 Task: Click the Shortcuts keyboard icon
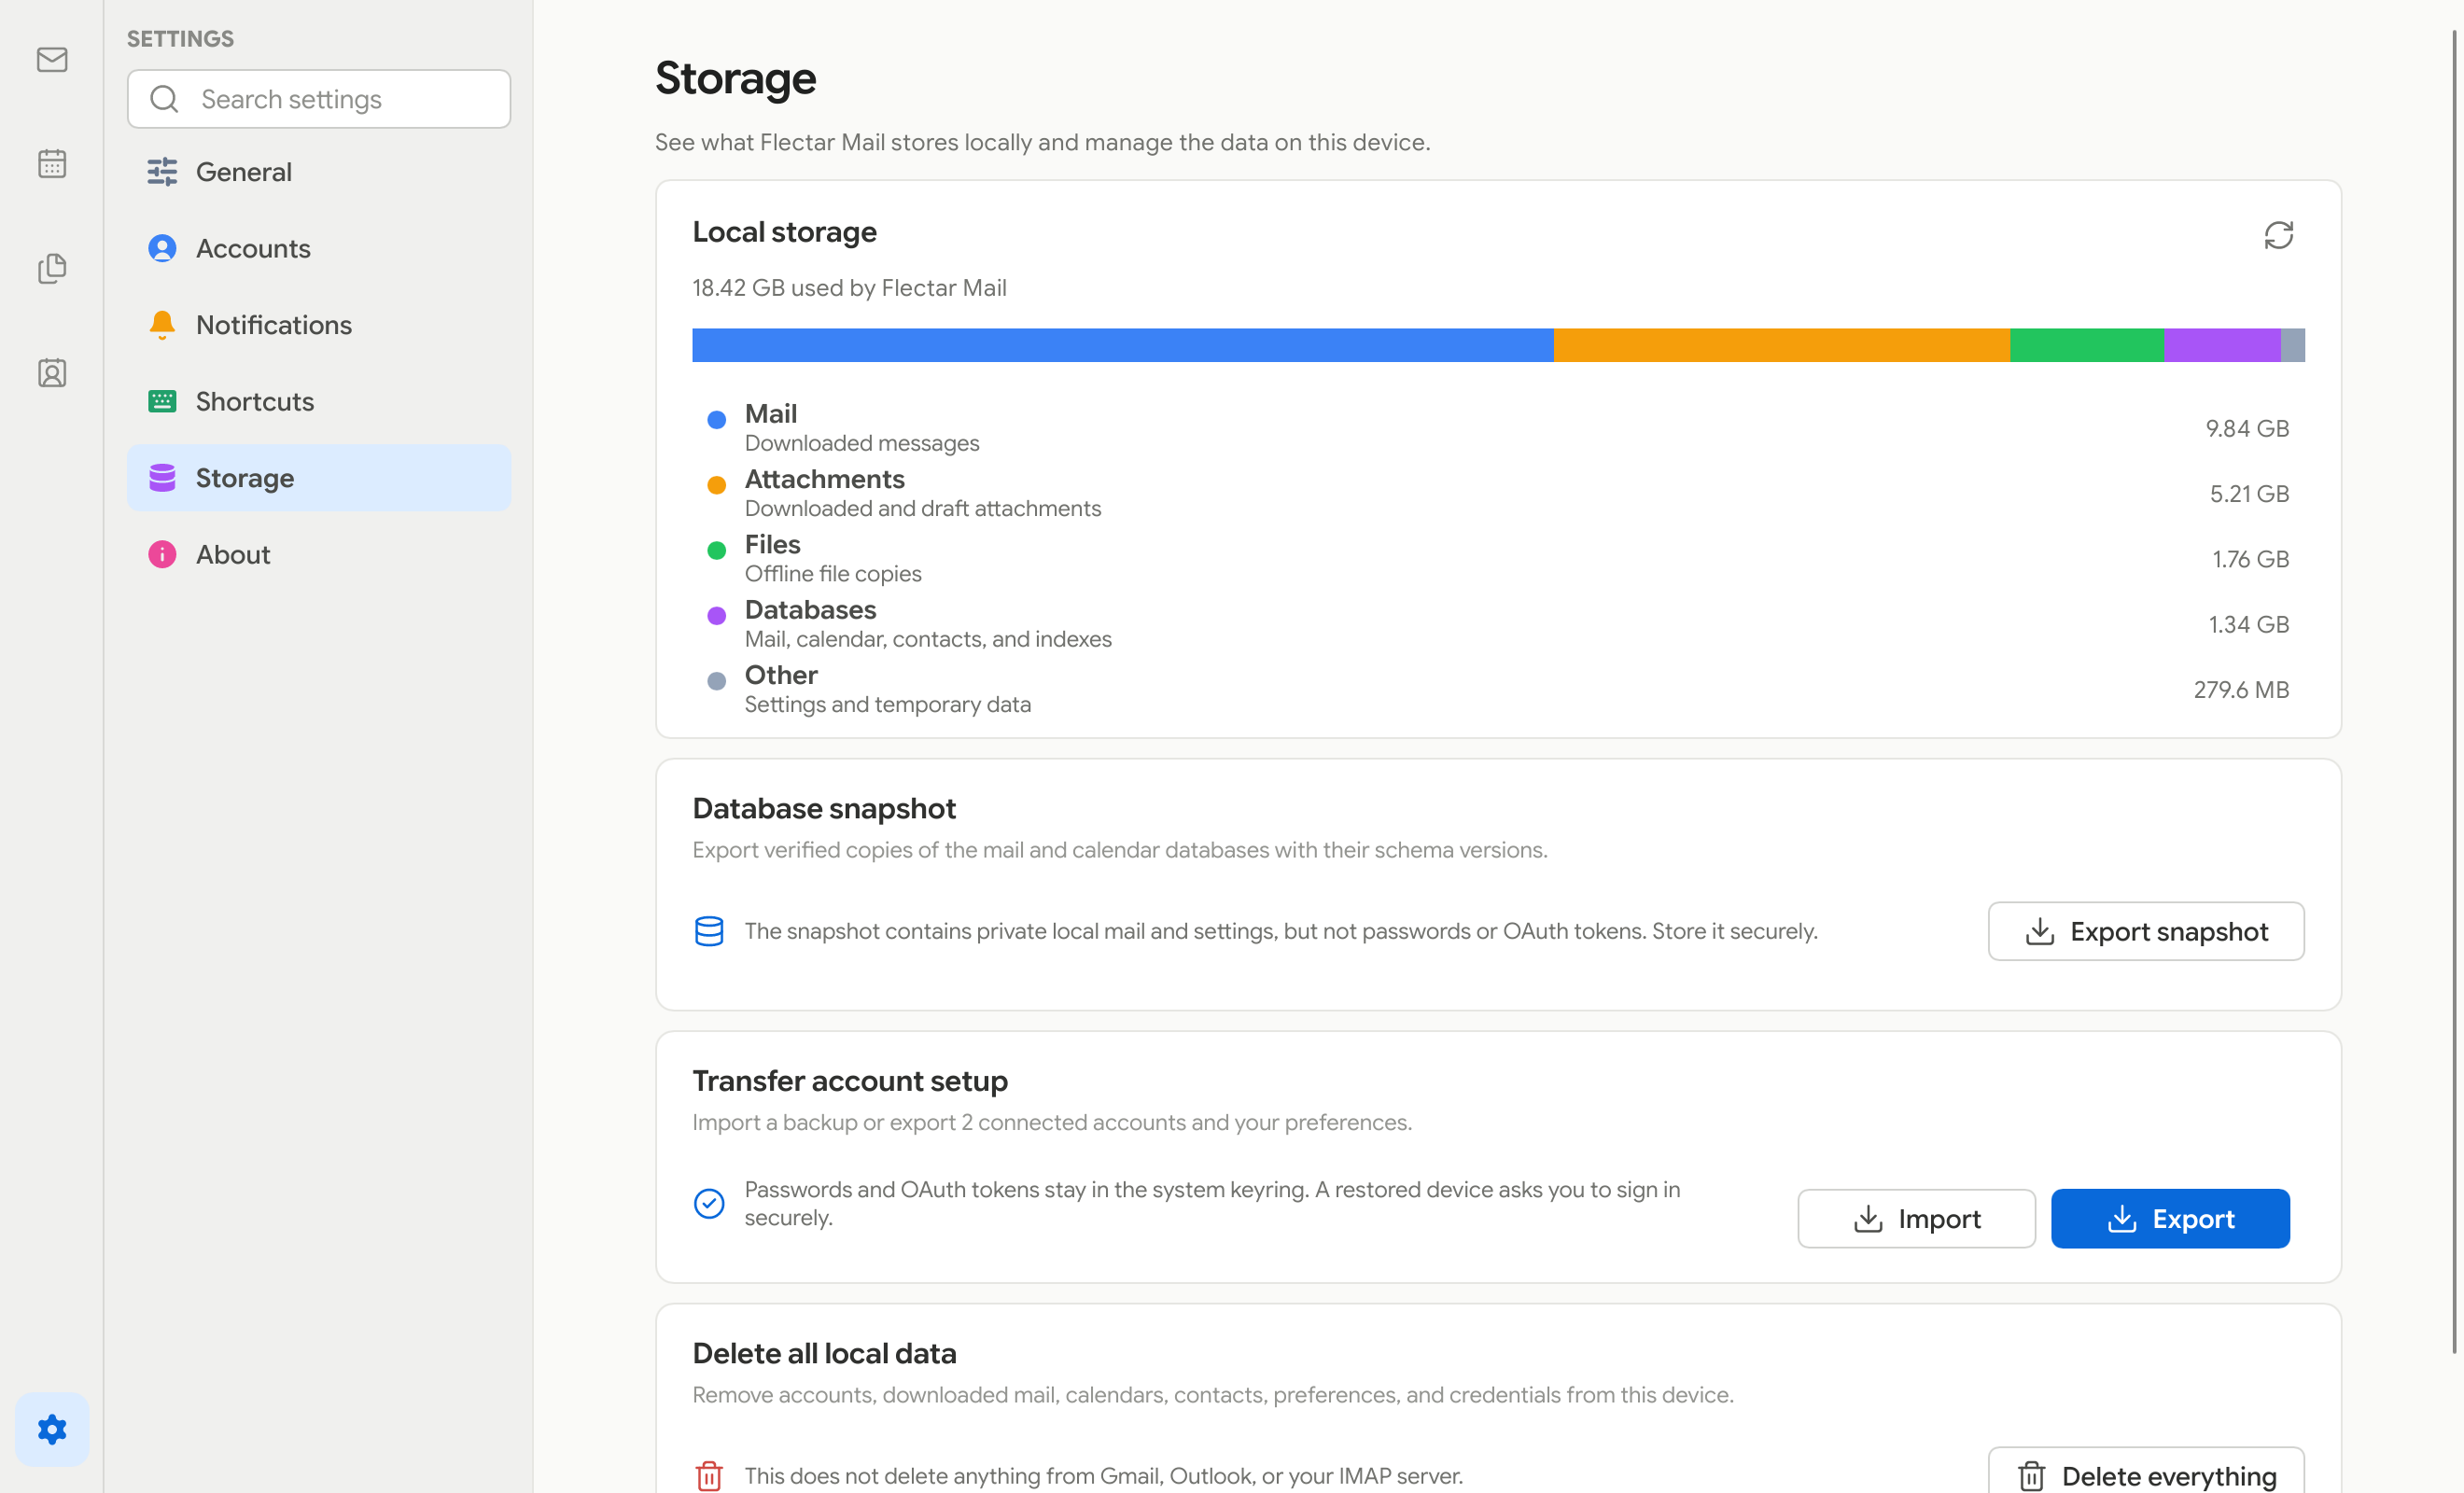[x=162, y=401]
